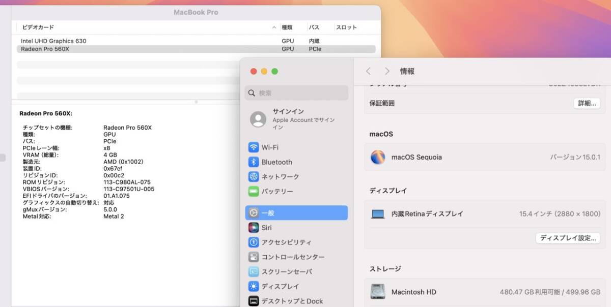Sort by 種類 column header
Viewport: 611px width, 307px height.
pyautogui.click(x=287, y=27)
